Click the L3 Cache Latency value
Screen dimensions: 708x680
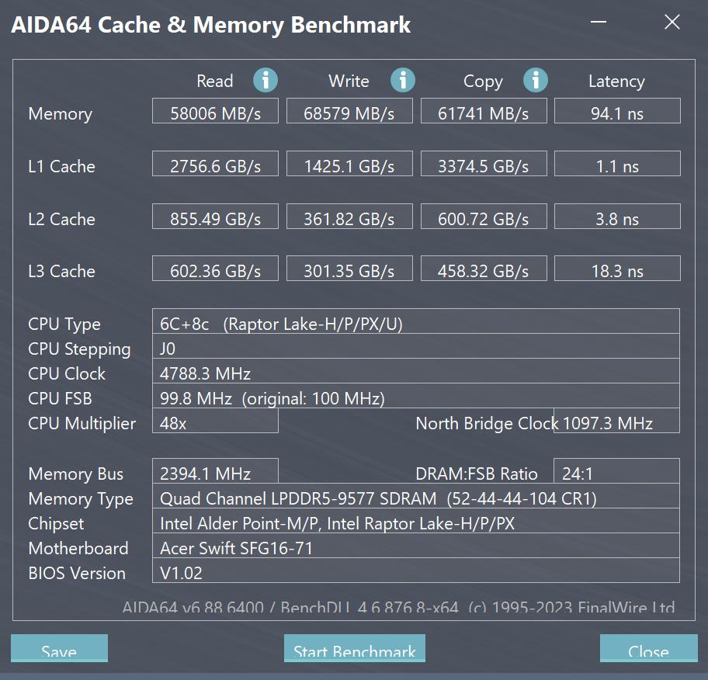click(x=617, y=269)
